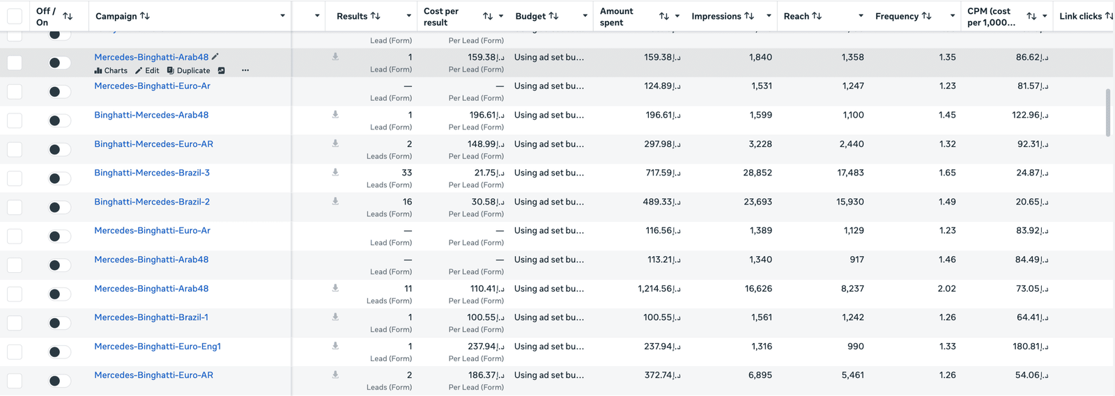This screenshot has width=1115, height=396.
Task: Toggle on Binghatti-Mercedes-Brazil-2 campaign switch
Action: coord(59,207)
